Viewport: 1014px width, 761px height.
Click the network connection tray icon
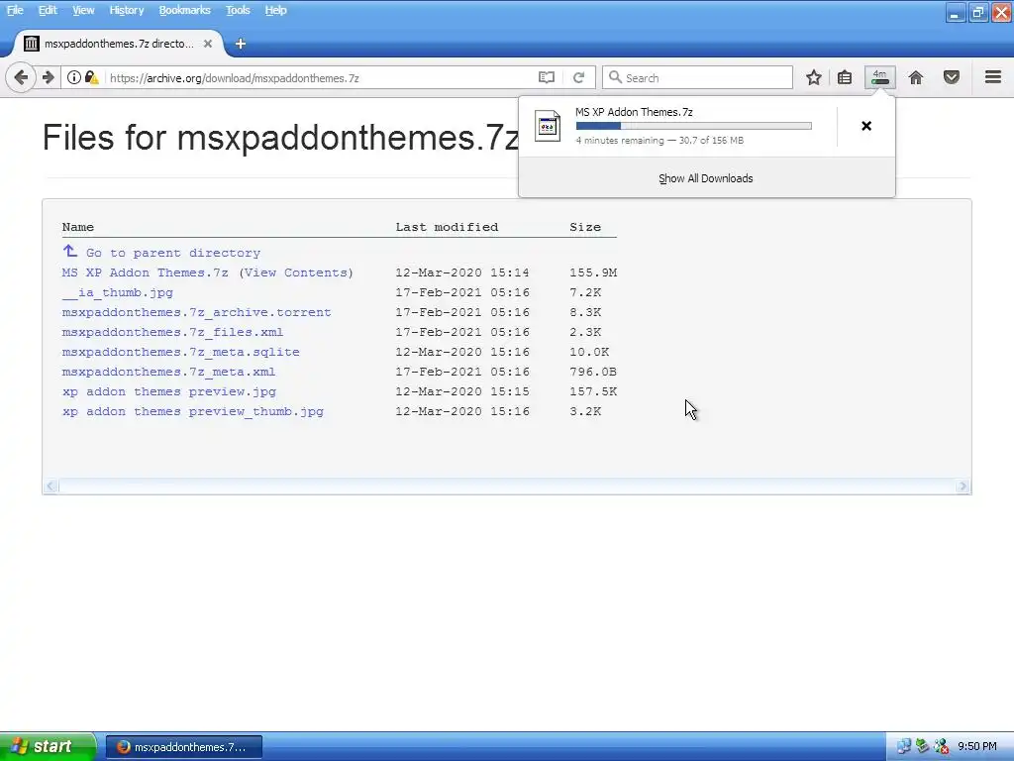[x=903, y=747]
